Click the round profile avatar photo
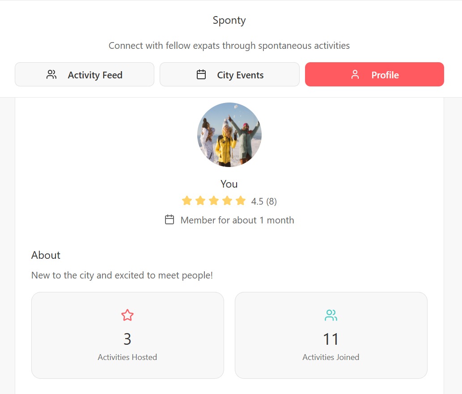 [229, 135]
